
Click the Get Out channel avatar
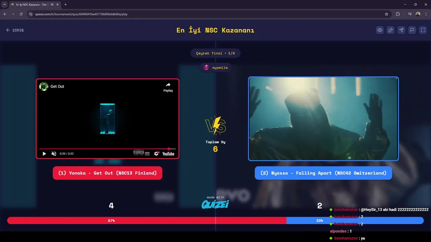44,86
